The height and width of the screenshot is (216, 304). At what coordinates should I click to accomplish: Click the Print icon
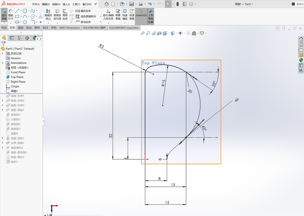[x=141, y=4]
